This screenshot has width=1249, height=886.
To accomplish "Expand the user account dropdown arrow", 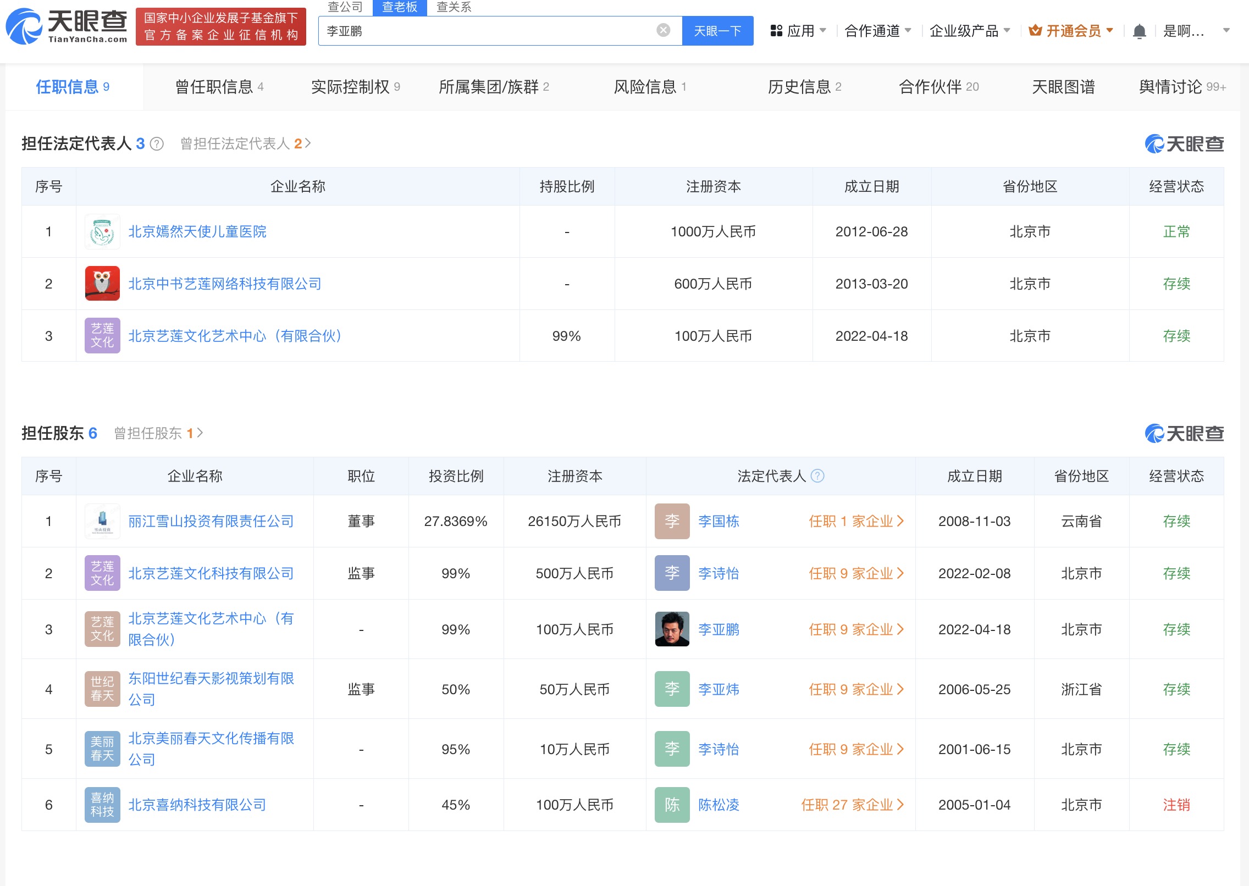I will (x=1226, y=31).
